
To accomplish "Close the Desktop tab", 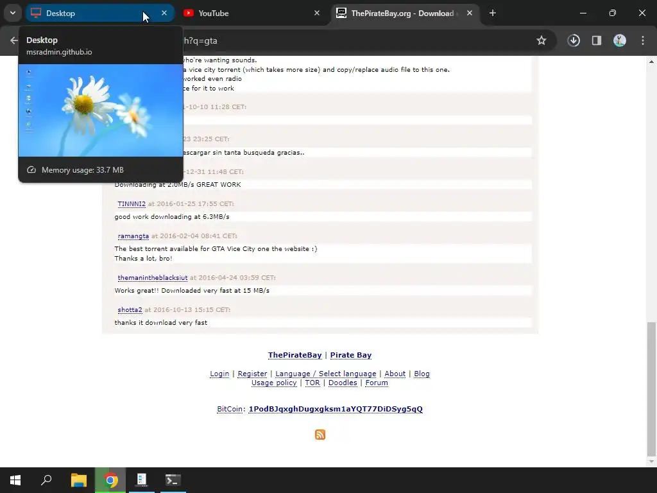I will [x=164, y=13].
